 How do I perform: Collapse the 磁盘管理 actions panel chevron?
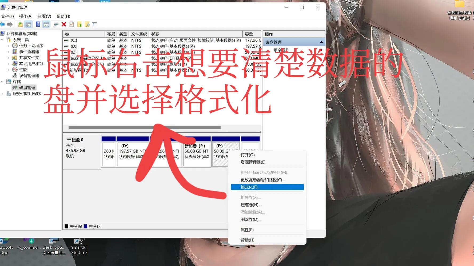322,42
